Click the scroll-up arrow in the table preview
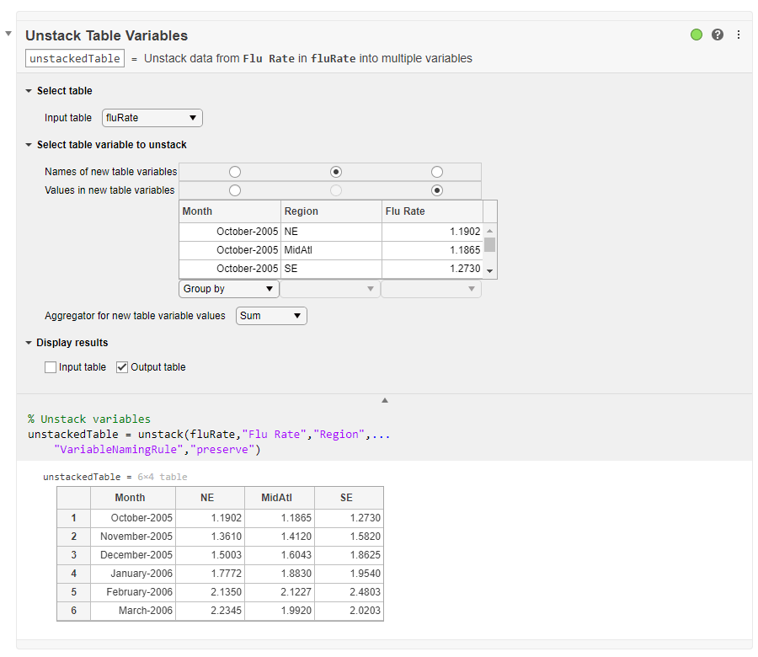758x657 pixels. [x=489, y=230]
